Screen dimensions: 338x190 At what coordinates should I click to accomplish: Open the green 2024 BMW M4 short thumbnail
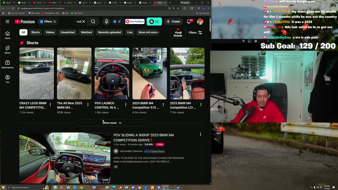pos(149,73)
